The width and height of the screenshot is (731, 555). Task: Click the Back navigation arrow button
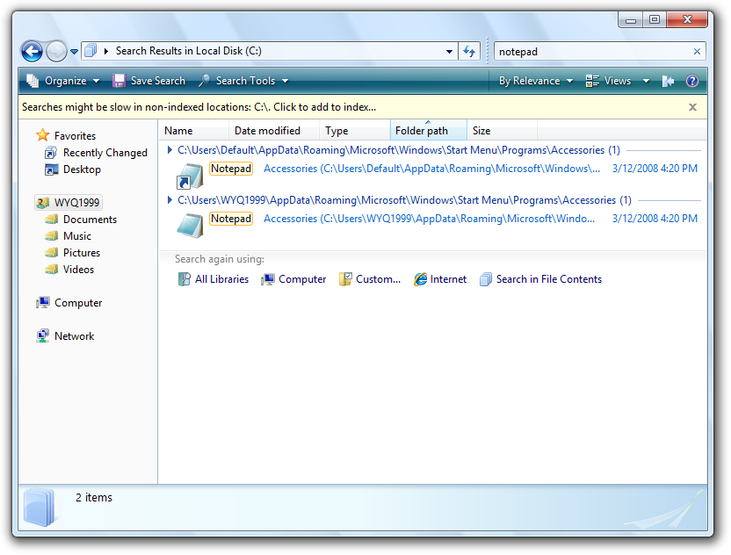[32, 52]
